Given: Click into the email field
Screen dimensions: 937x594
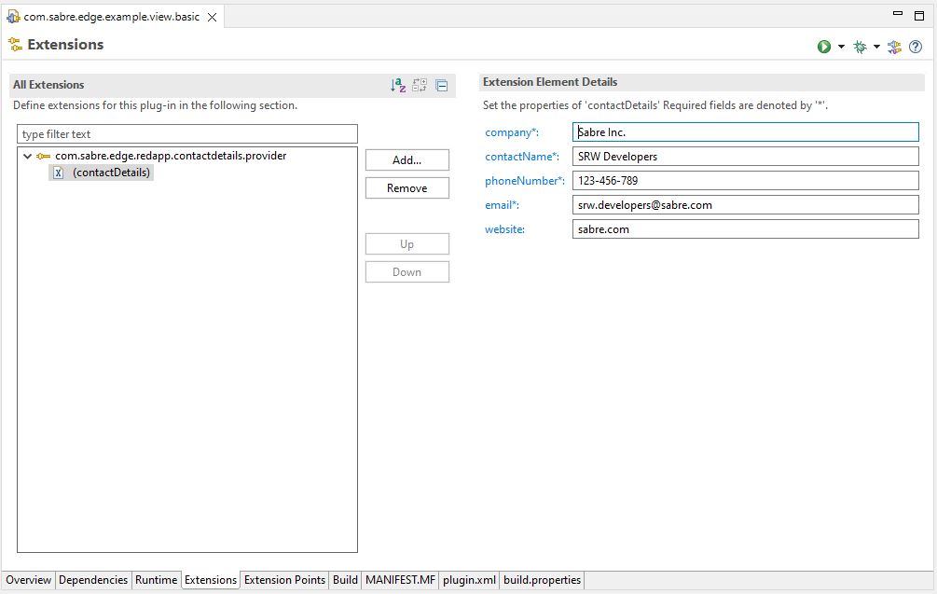Looking at the screenshot, I should 745,205.
